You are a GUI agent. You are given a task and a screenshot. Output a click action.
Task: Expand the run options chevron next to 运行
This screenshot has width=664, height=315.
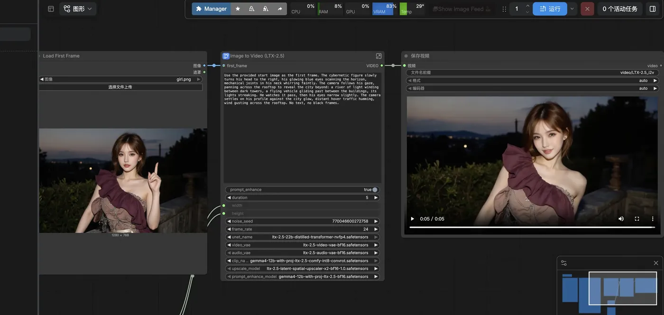point(572,9)
